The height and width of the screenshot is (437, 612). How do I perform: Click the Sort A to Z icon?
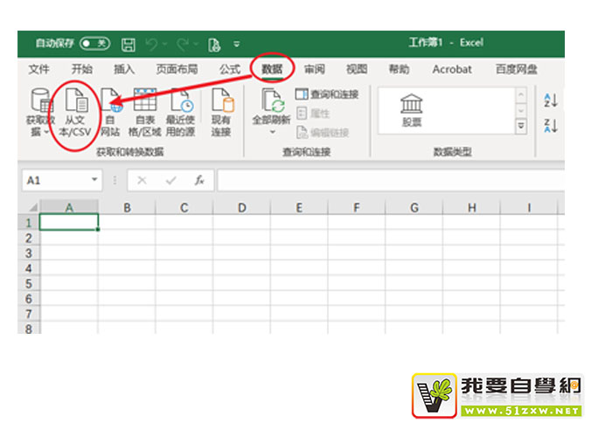click(x=551, y=101)
